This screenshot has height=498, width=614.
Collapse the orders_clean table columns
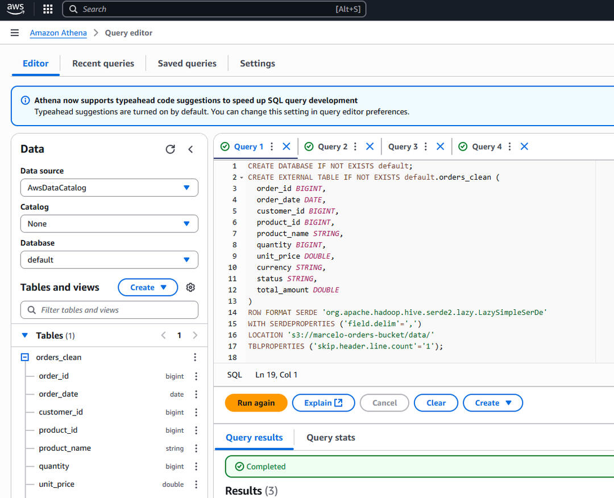[x=25, y=358]
